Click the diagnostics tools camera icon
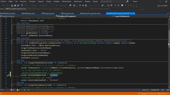 [74, 5]
